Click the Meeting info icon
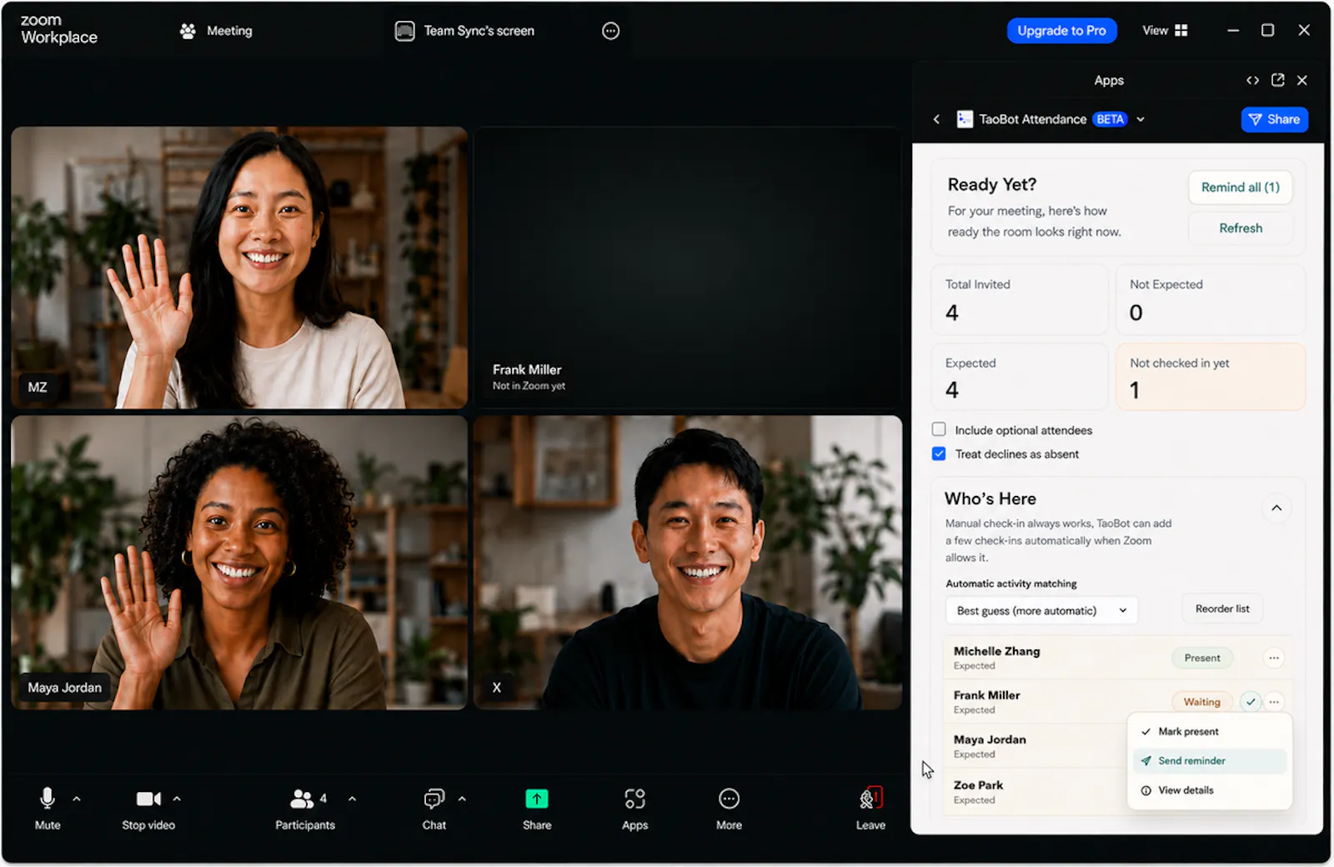 [x=188, y=31]
